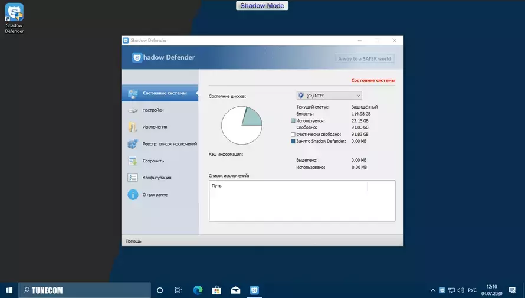The image size is (525, 298).
Task: Show hidden tray icons chevron
Action: 432,290
